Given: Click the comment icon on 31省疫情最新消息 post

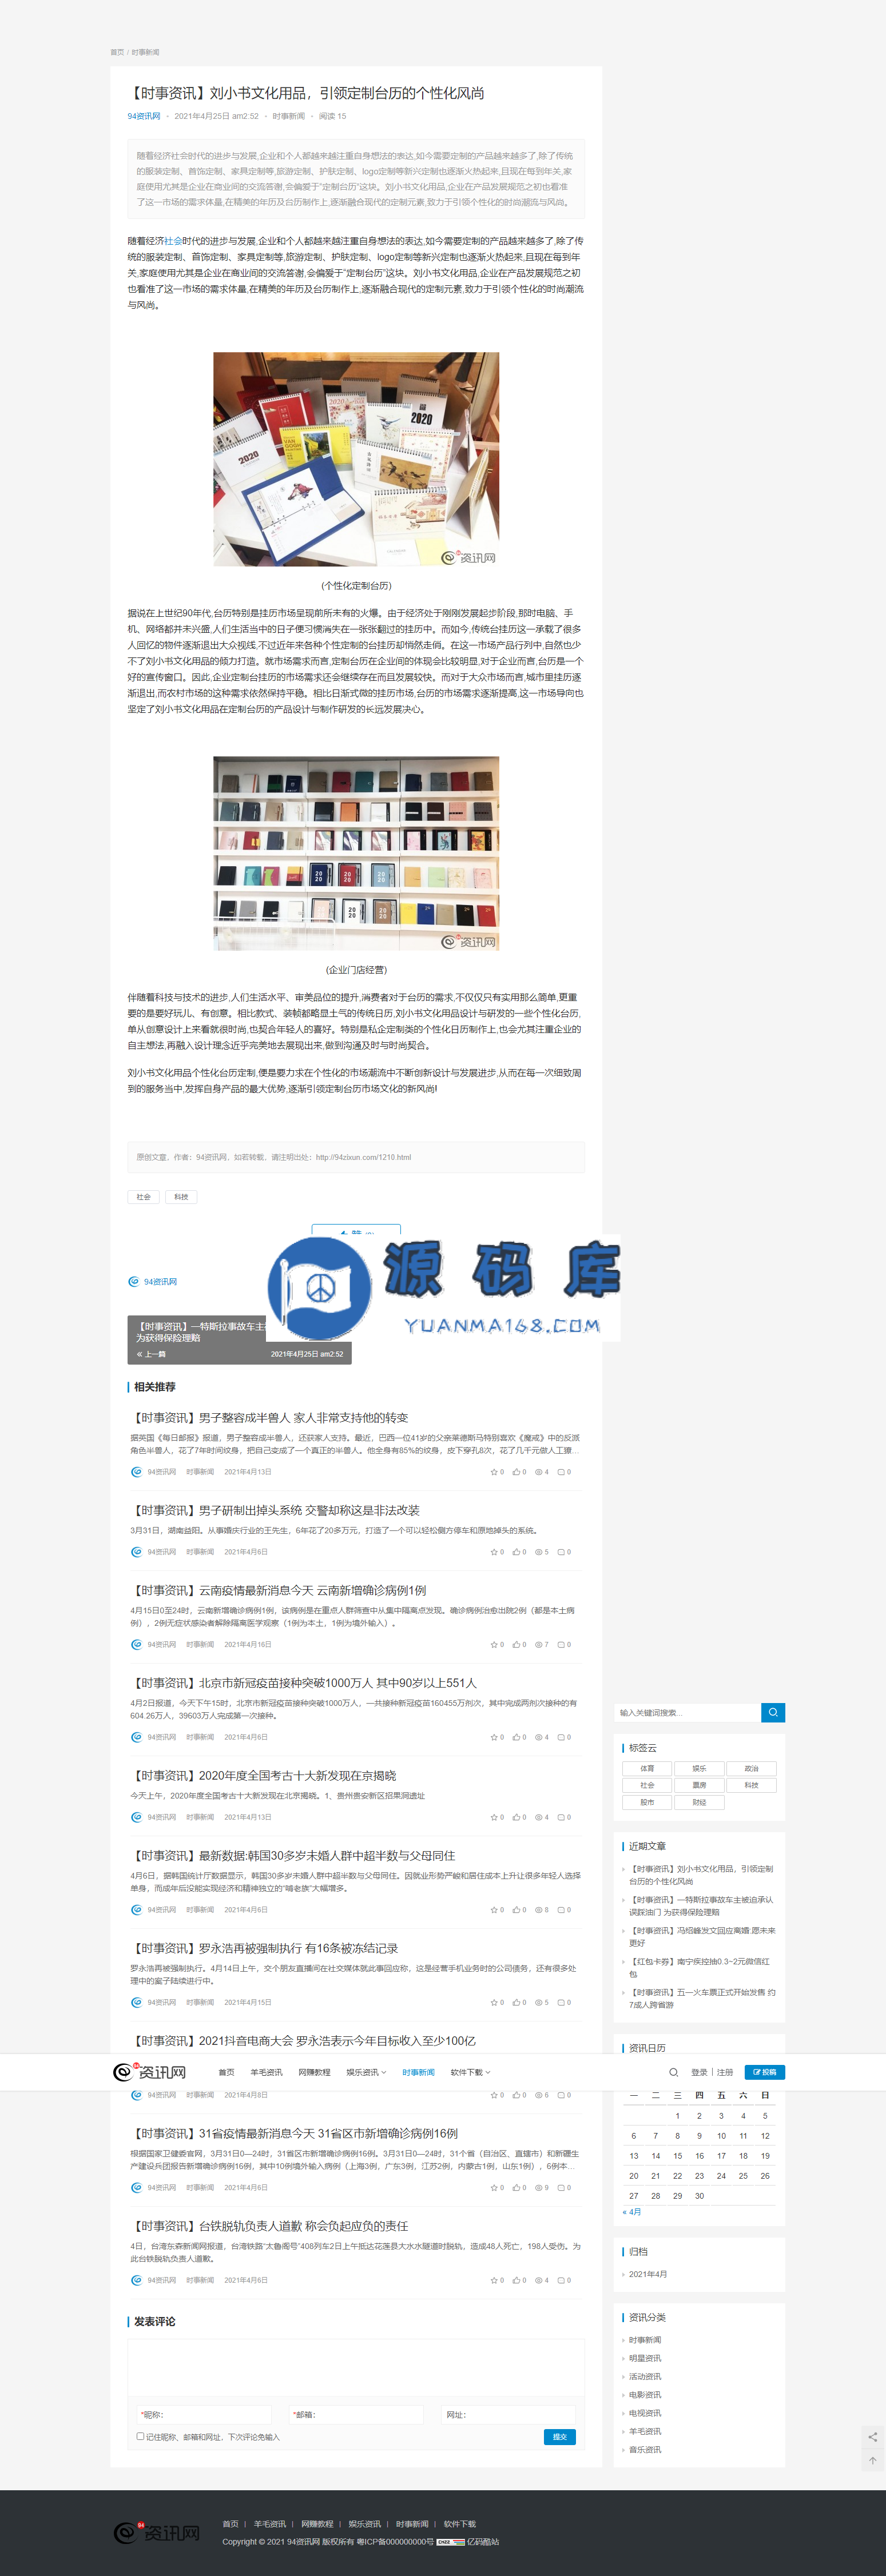Looking at the screenshot, I should tap(561, 2187).
